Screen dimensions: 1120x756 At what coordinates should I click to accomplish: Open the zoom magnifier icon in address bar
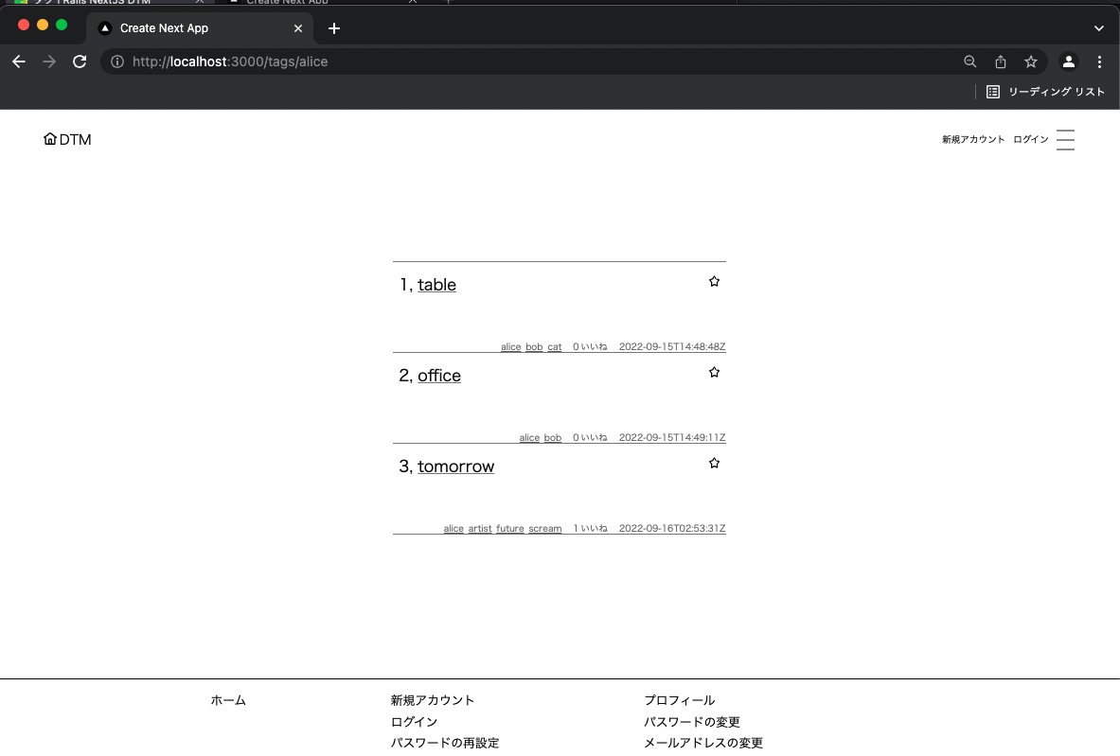[969, 62]
